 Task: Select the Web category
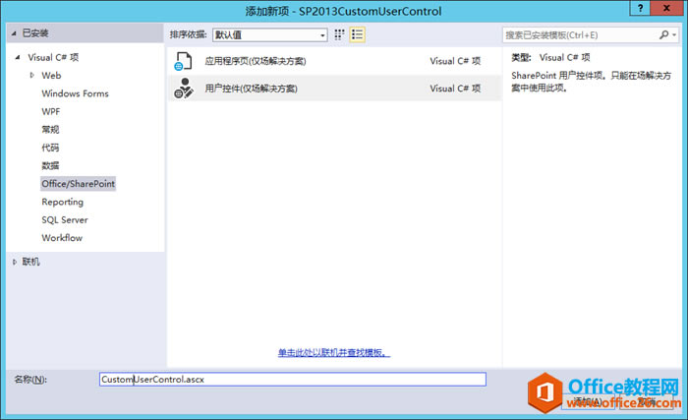(x=51, y=76)
